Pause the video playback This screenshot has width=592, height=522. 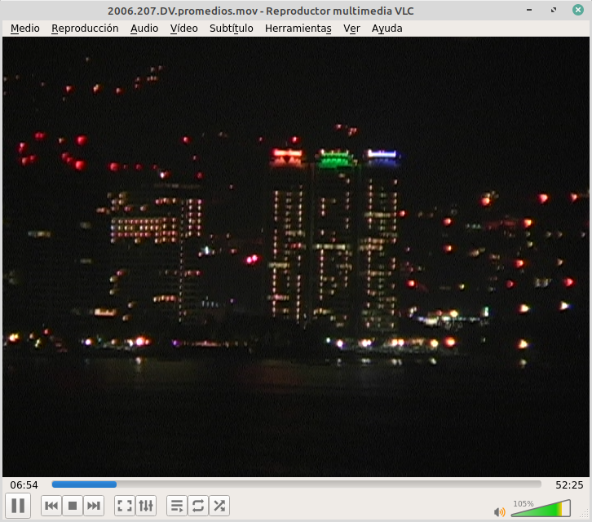tap(18, 506)
